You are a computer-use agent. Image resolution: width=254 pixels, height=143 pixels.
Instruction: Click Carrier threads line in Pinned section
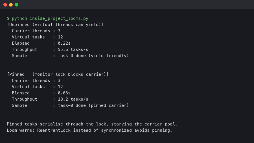pyautogui.click(x=36, y=81)
